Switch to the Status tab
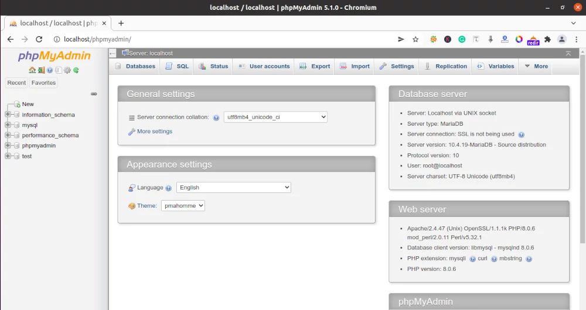 click(x=214, y=67)
